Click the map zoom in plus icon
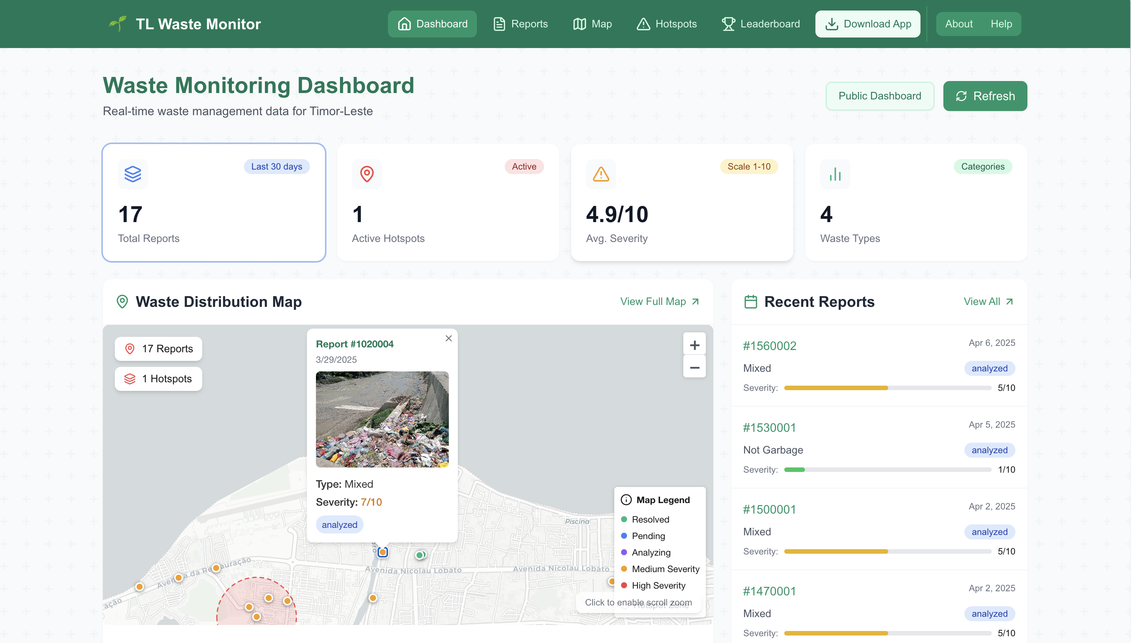 click(694, 345)
